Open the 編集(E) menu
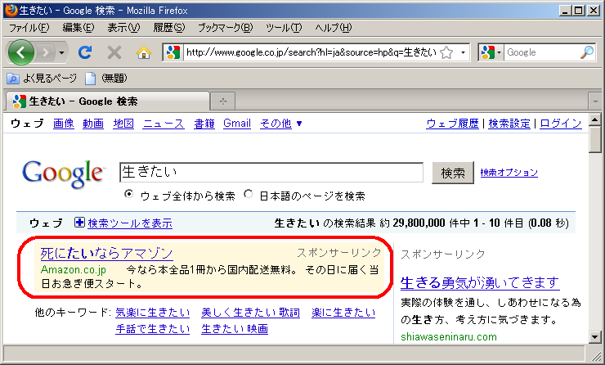Image resolution: width=605 pixels, height=365 pixels. (x=78, y=28)
